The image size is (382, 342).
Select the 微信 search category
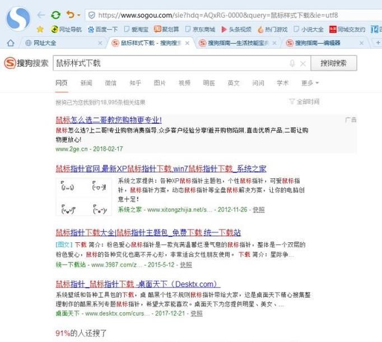click(110, 83)
